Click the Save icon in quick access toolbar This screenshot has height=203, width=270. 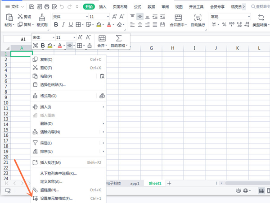[31, 7]
